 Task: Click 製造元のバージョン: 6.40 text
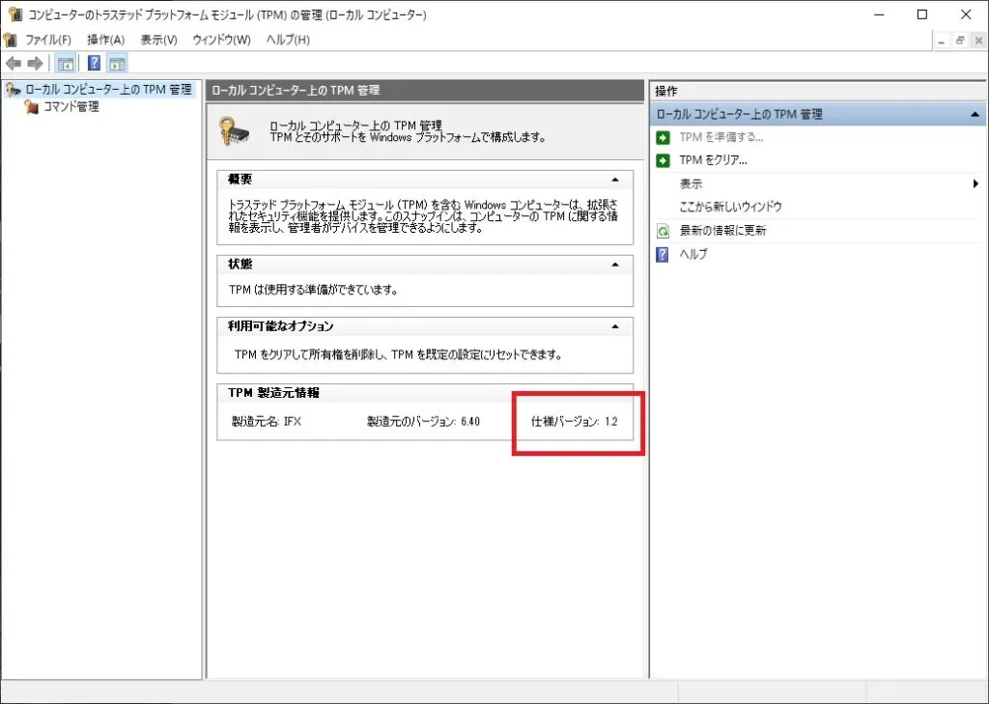pos(423,421)
